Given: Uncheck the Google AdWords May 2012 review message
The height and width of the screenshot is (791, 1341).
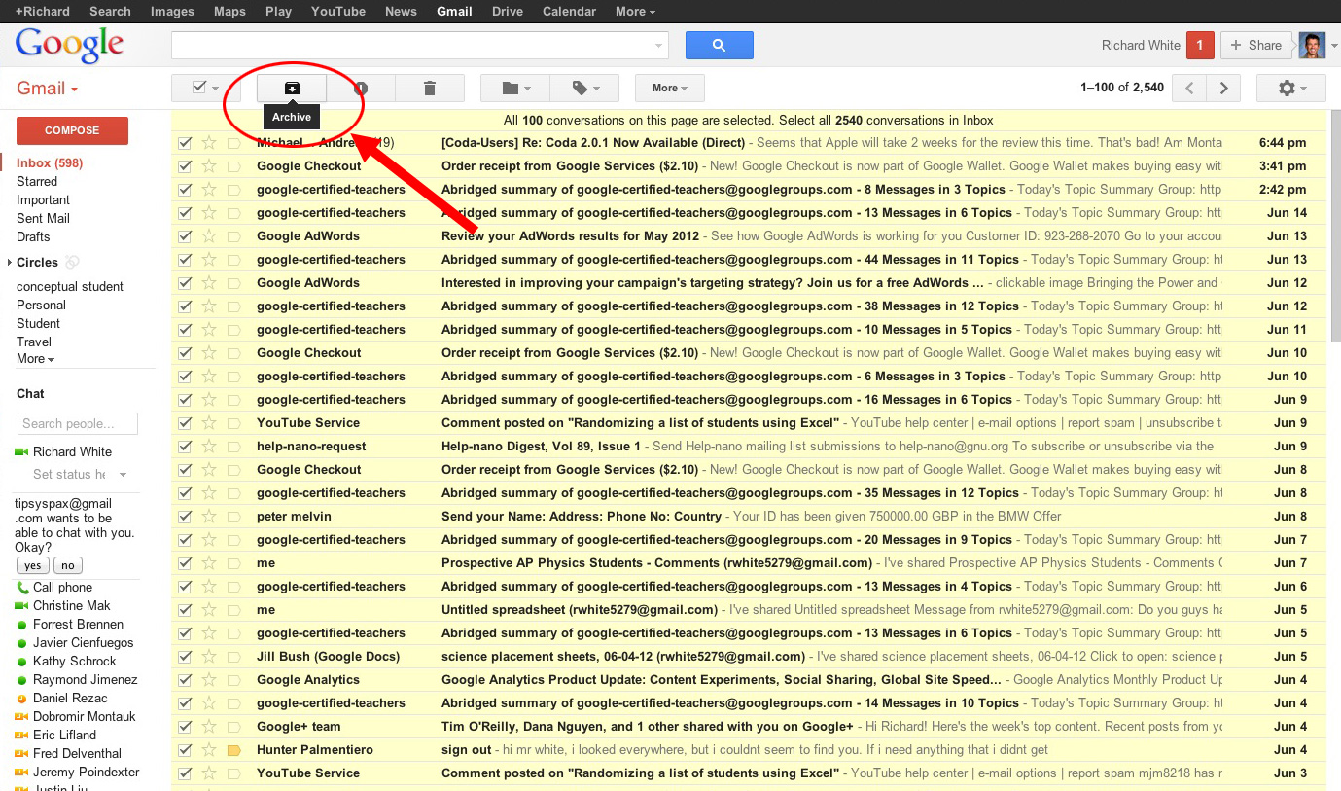Looking at the screenshot, I should tap(186, 236).
